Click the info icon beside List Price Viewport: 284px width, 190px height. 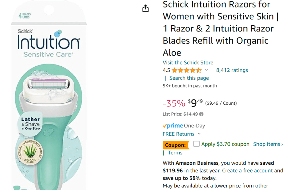(x=201, y=114)
